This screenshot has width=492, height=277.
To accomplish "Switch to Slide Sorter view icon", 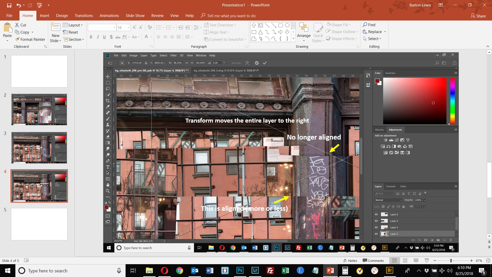I will click(405, 261).
